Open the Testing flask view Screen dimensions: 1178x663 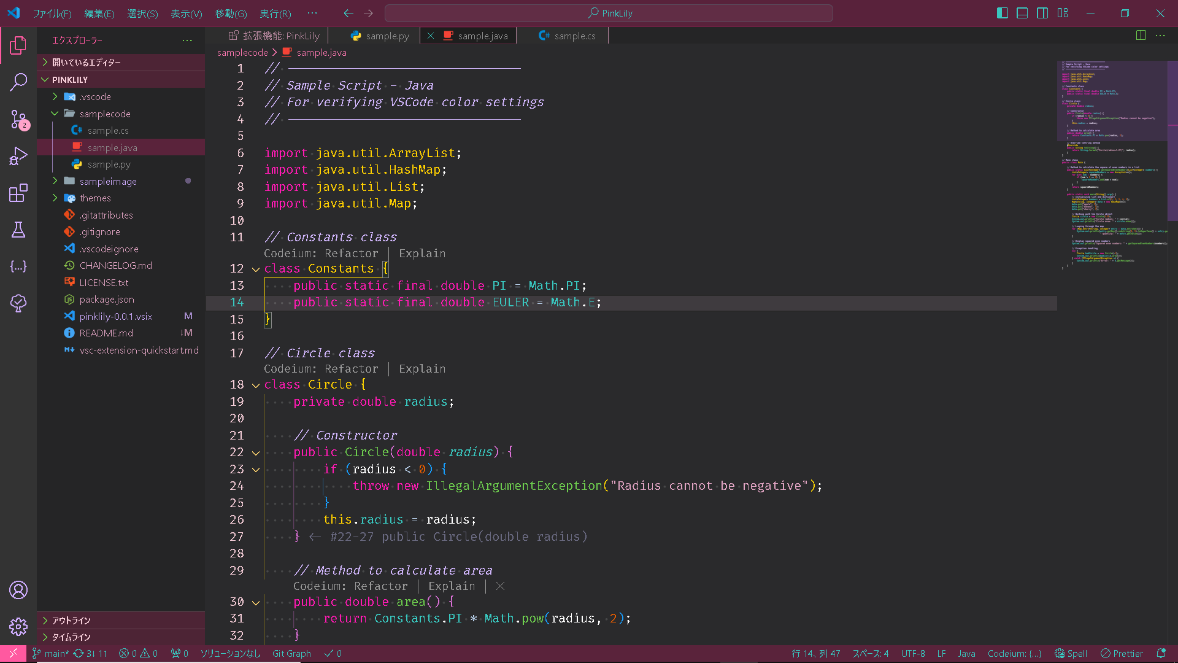coord(18,230)
